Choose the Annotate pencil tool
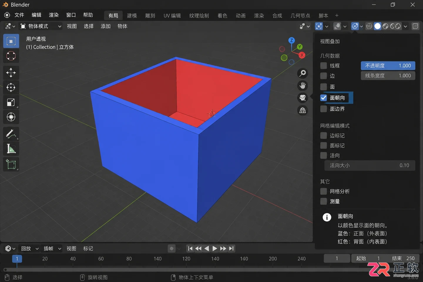Image resolution: width=423 pixels, height=282 pixels. (x=11, y=134)
